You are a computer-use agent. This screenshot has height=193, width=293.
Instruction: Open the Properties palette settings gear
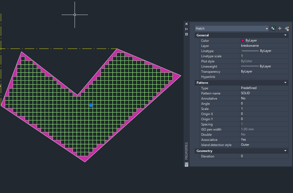click(x=186, y=34)
